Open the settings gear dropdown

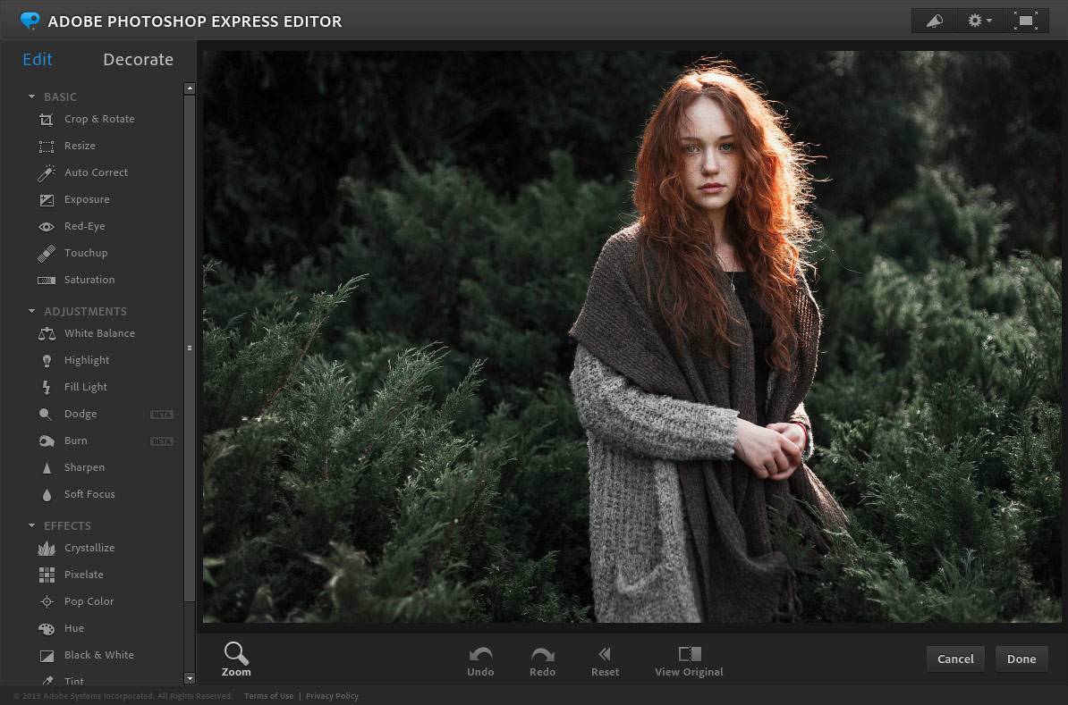point(979,21)
